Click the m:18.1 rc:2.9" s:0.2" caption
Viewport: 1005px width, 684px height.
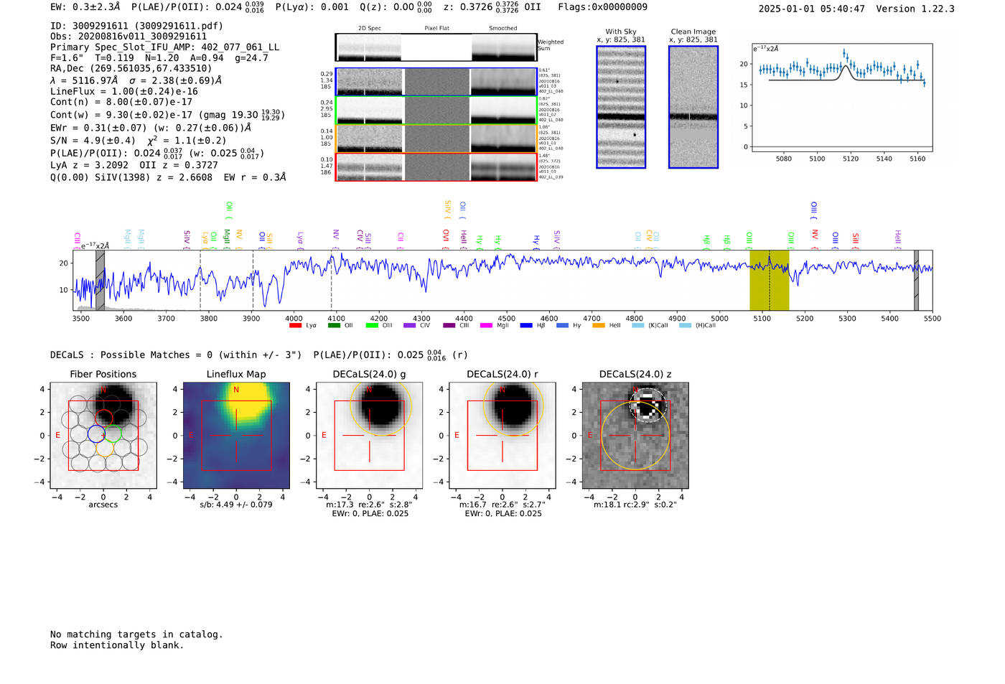click(x=635, y=505)
